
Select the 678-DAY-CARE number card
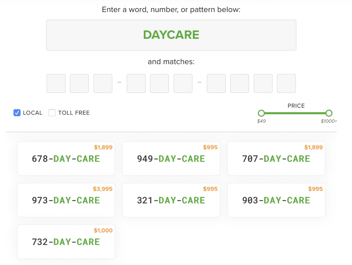[x=66, y=158]
